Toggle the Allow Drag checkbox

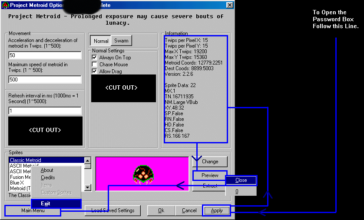pos(95,71)
